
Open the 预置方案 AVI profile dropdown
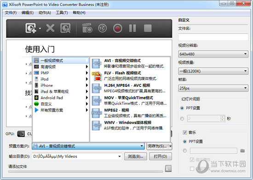click(x=88, y=146)
